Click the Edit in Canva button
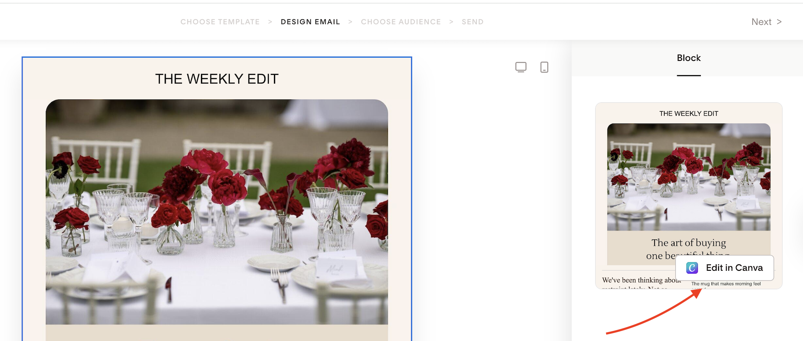 point(725,268)
